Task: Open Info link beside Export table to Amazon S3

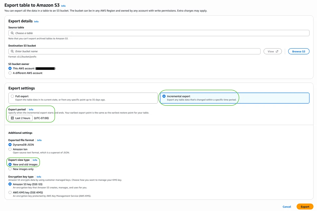Action: click(63, 6)
